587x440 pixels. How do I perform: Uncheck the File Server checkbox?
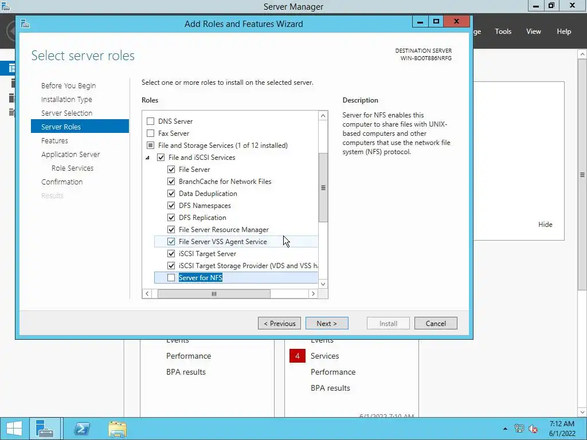(x=171, y=170)
